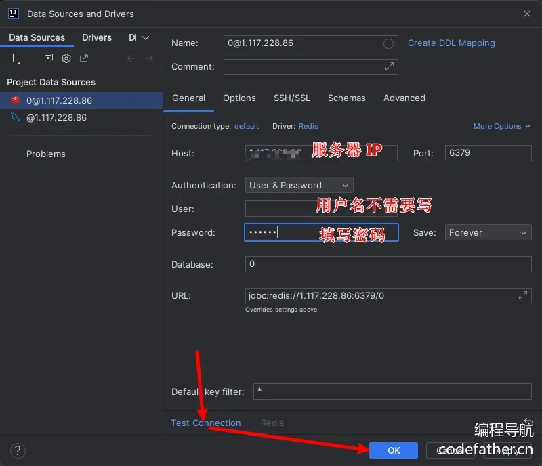Open driver settings via the gear icon

click(66, 59)
